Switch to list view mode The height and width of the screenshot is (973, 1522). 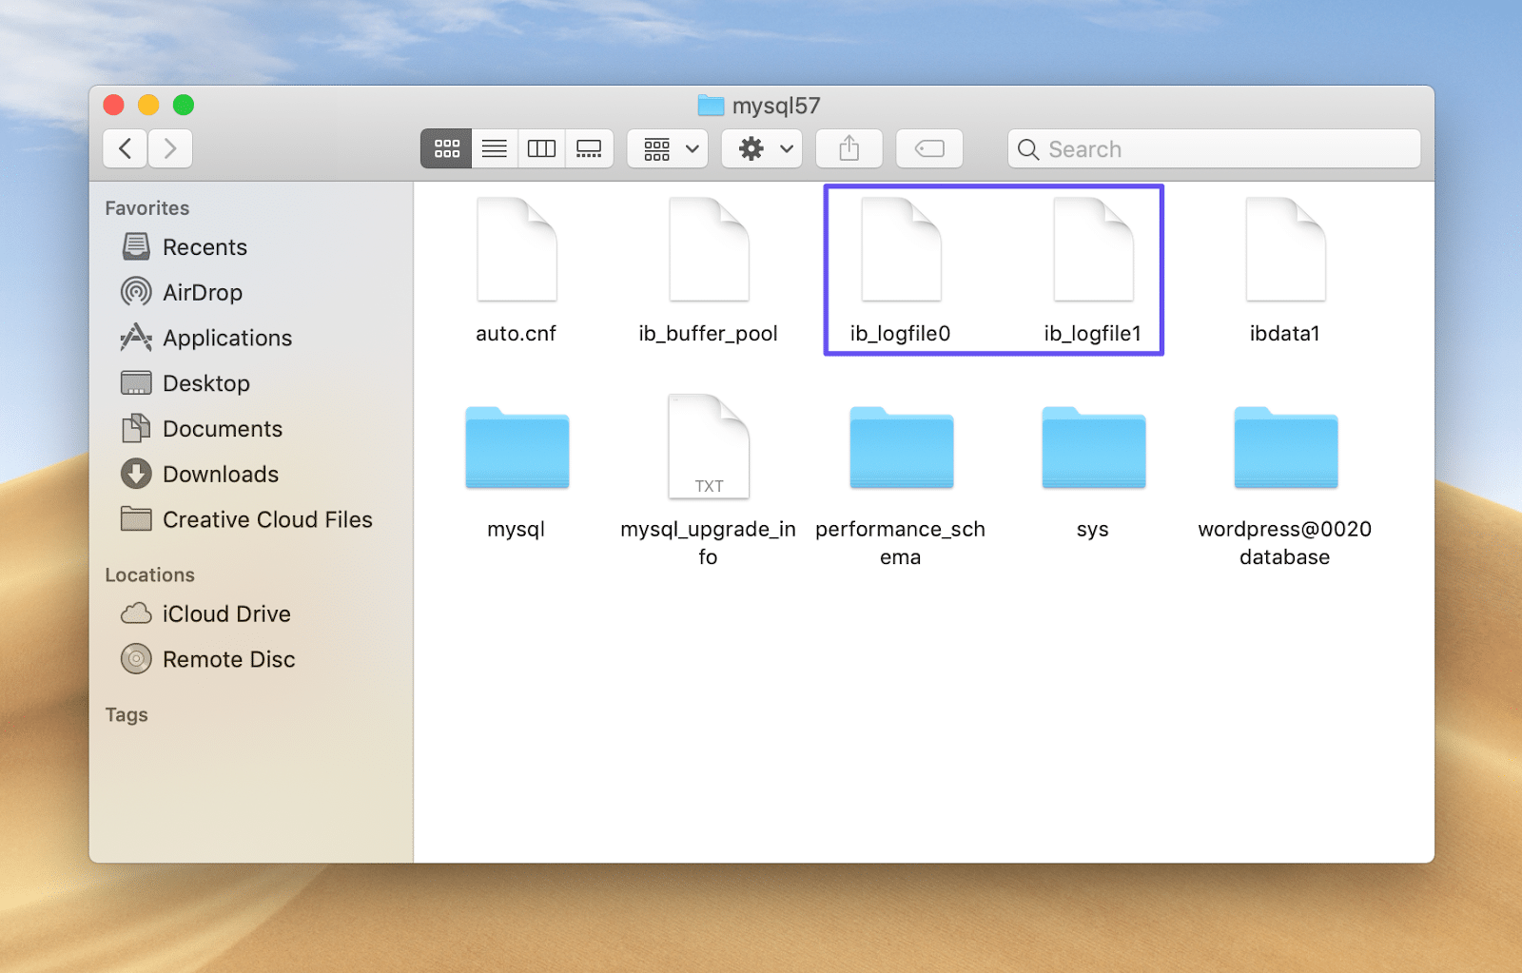pyautogui.click(x=494, y=148)
